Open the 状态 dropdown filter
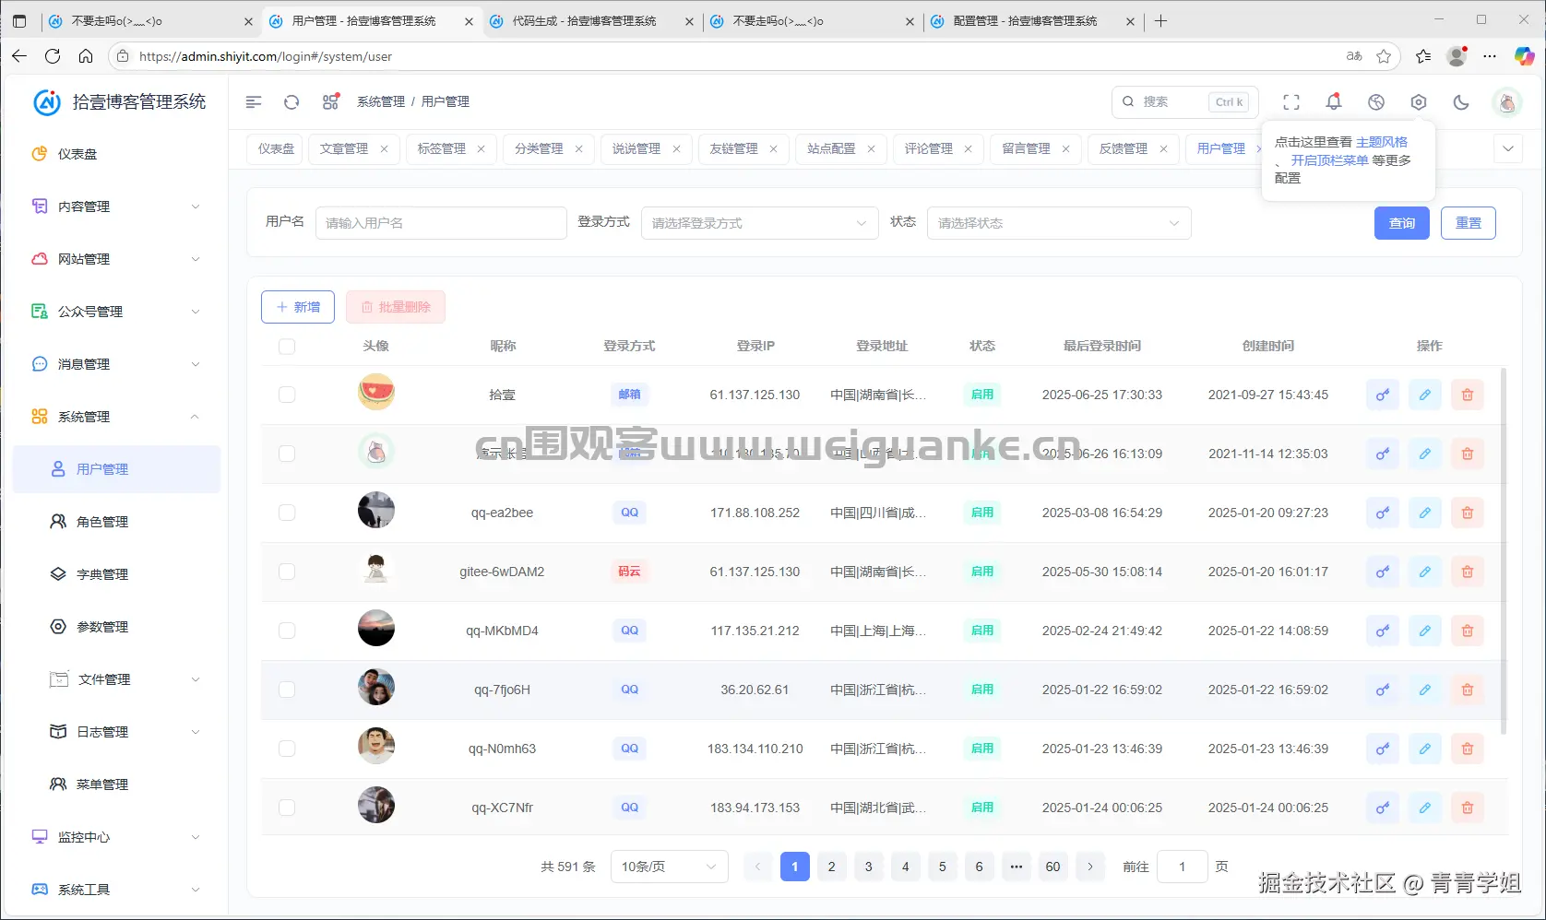Screen dimensions: 1546x920 click(1059, 223)
